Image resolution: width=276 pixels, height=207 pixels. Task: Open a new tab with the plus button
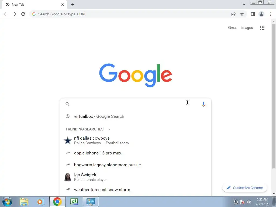(73, 5)
